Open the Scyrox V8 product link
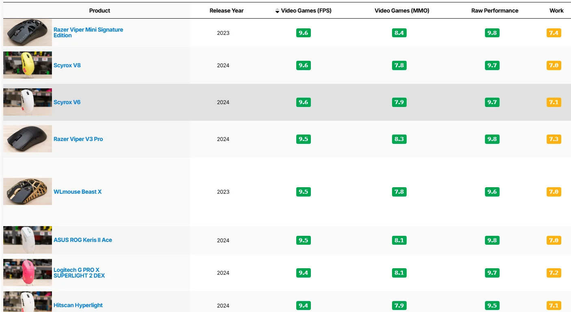 67,65
